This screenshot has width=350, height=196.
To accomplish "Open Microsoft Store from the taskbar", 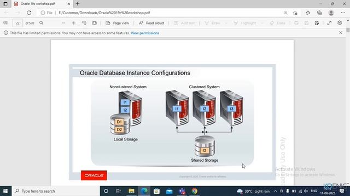I will point(156,191).
